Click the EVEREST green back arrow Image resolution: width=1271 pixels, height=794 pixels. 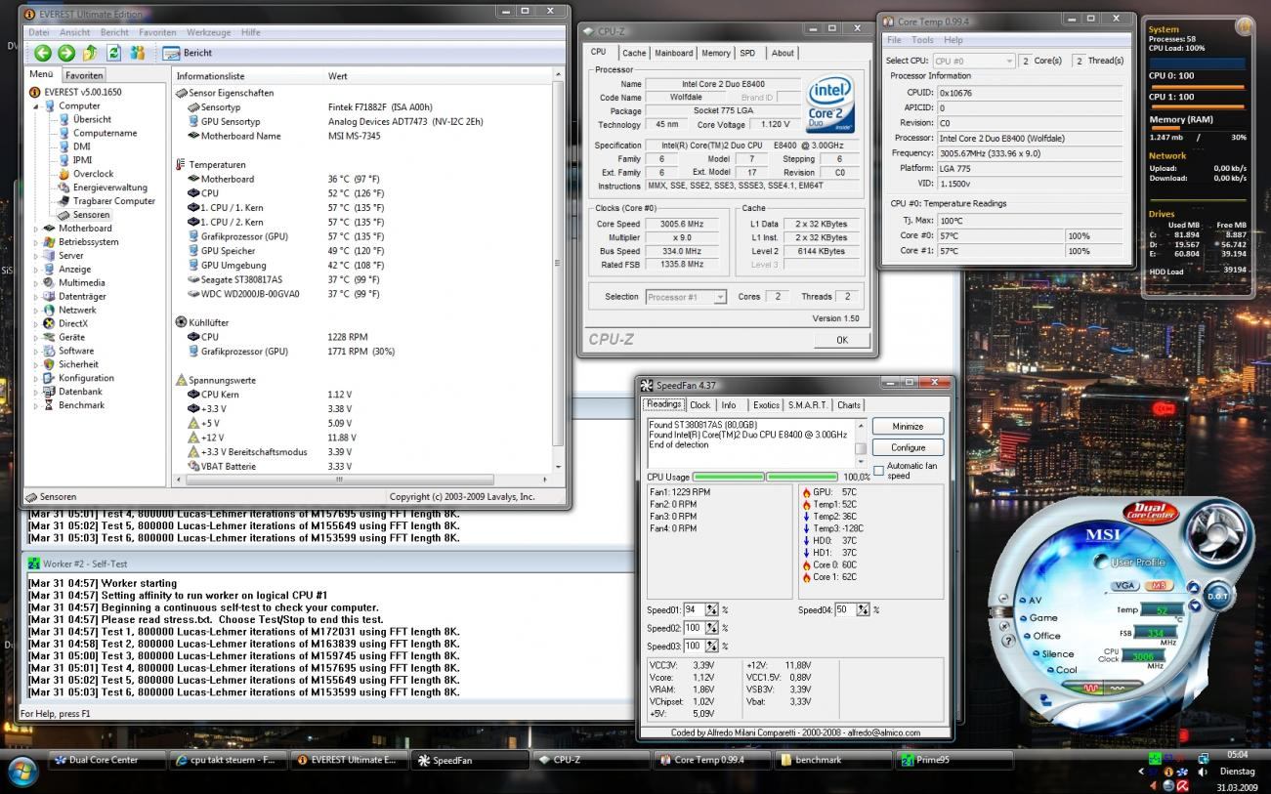point(43,53)
